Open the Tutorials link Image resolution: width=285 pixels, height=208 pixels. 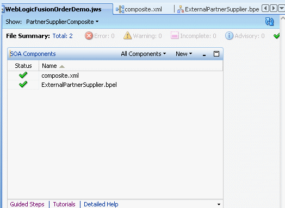(x=64, y=204)
